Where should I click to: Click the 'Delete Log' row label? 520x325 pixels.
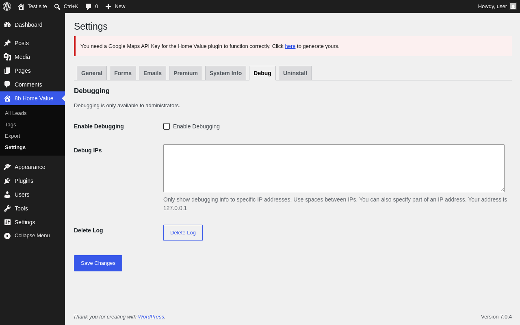coord(89,230)
